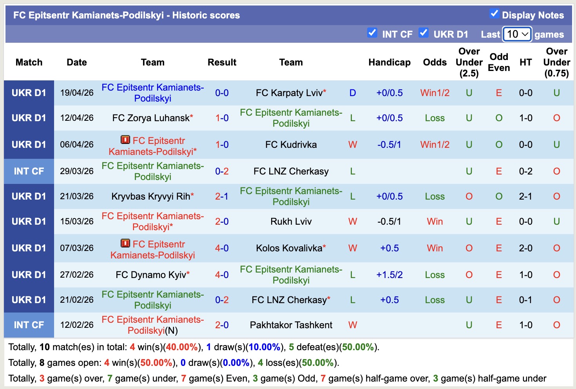This screenshot has height=389, width=576.
Task: Click the Rukh Lviv team name
Action: (x=290, y=221)
